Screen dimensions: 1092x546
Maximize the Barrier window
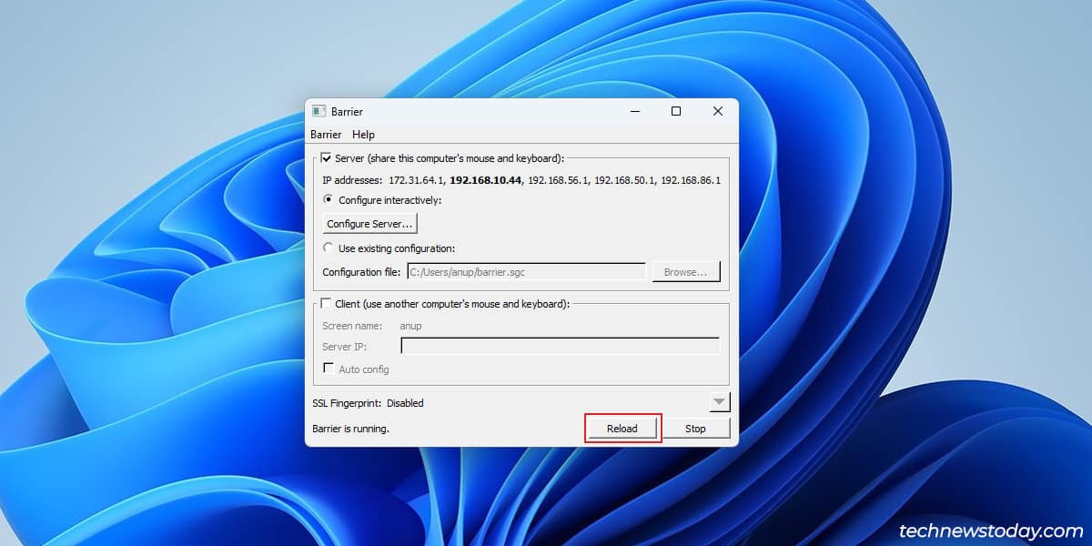point(676,111)
